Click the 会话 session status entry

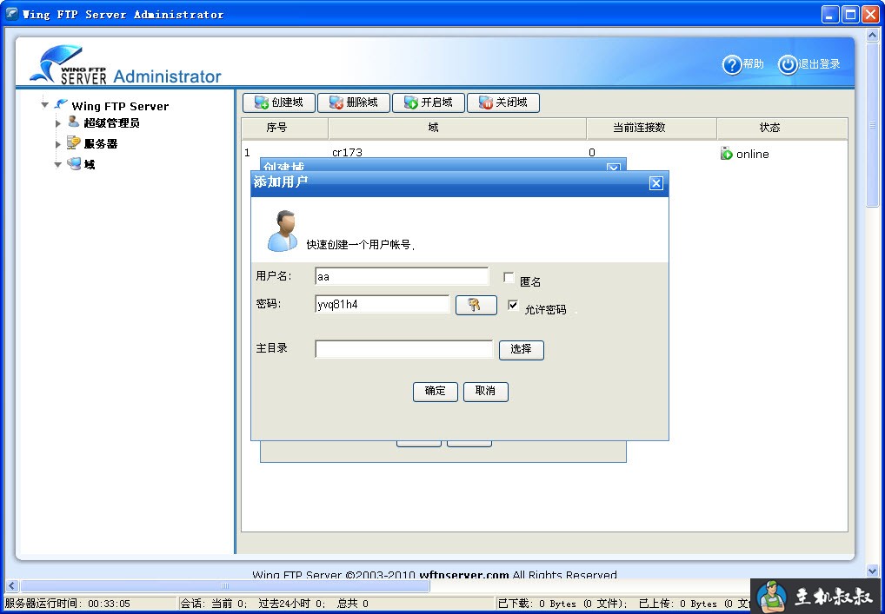coord(275,604)
